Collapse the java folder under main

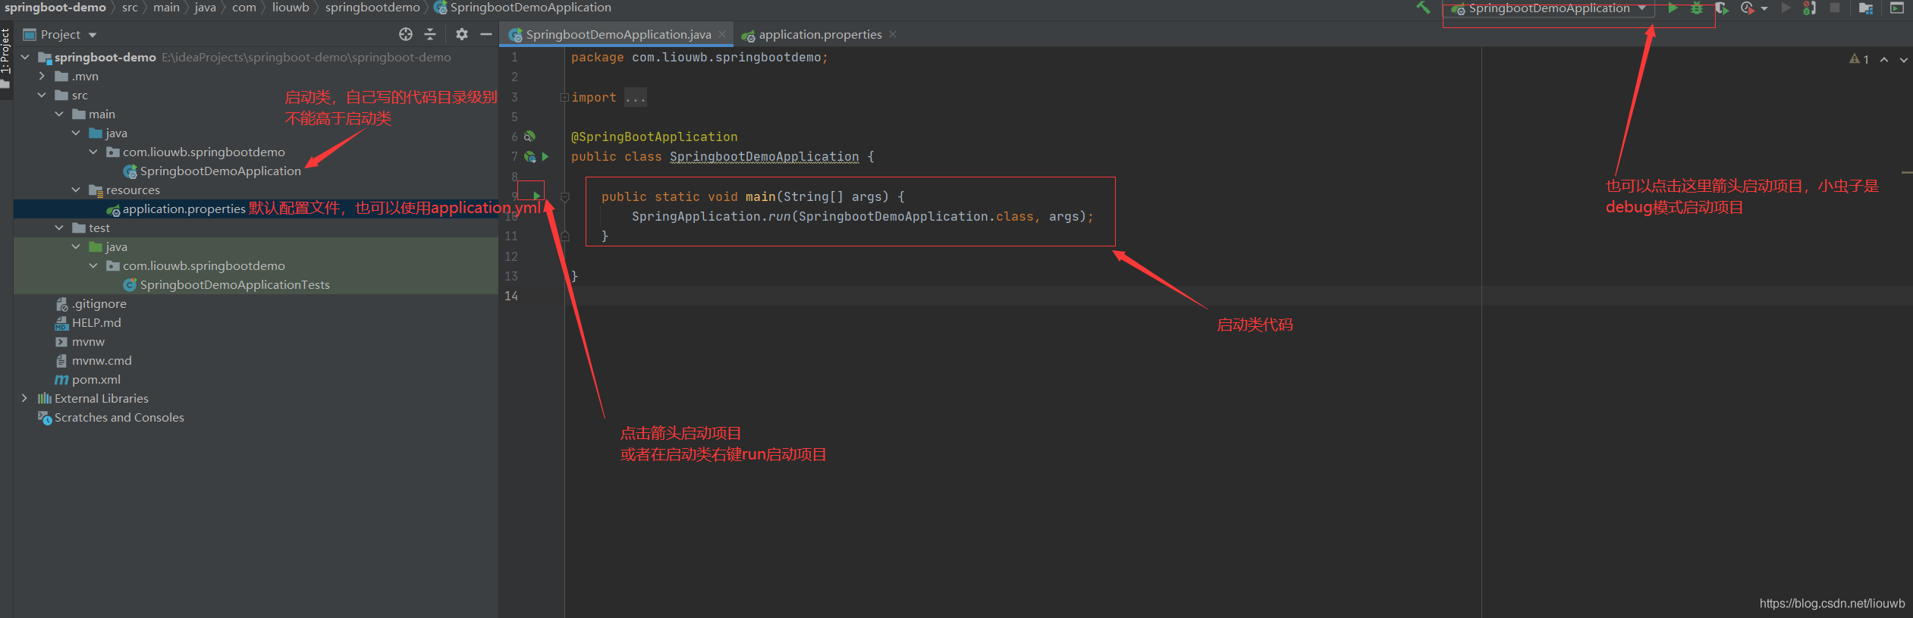pyautogui.click(x=76, y=133)
